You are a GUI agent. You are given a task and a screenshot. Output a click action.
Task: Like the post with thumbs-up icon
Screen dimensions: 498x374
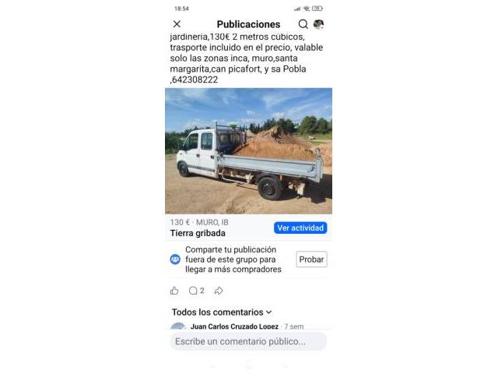[174, 291]
